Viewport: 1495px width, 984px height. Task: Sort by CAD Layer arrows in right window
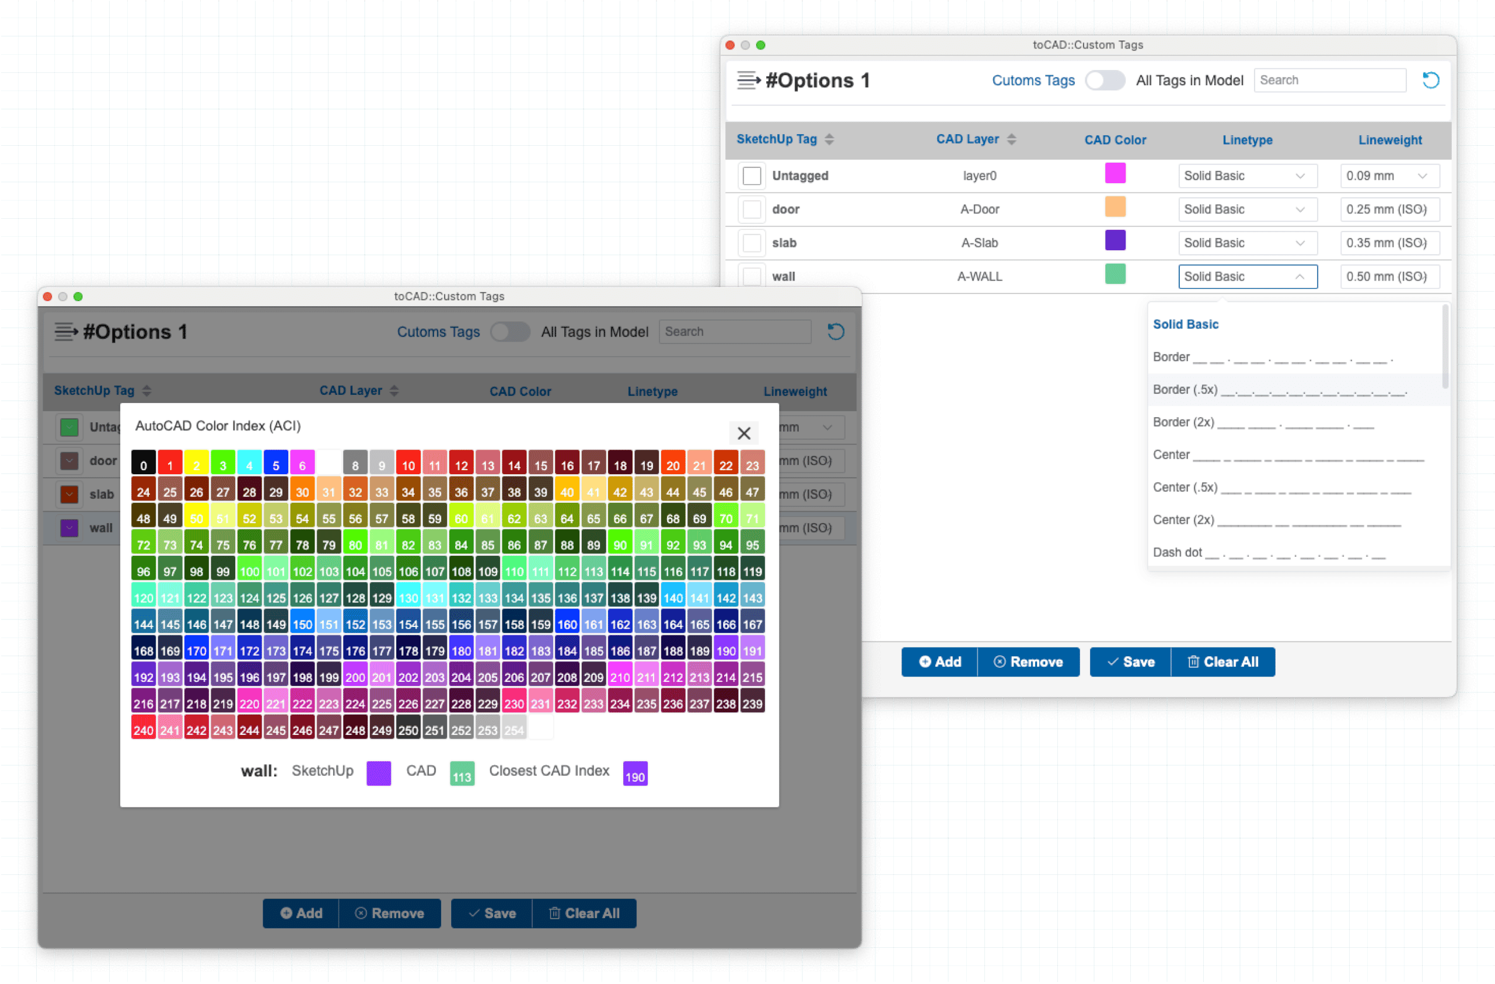[1011, 139]
